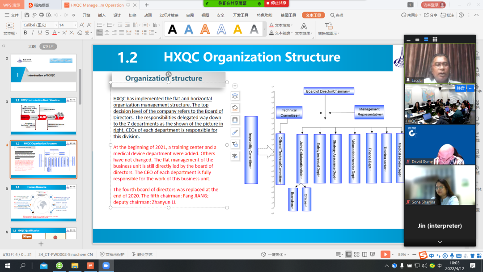Switch to slide sorter grid view
483x272 pixels.
pyautogui.click(x=357, y=254)
